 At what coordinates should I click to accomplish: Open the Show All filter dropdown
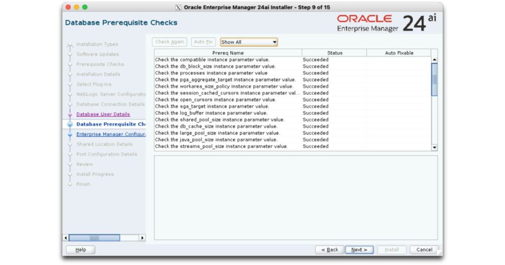click(249, 42)
